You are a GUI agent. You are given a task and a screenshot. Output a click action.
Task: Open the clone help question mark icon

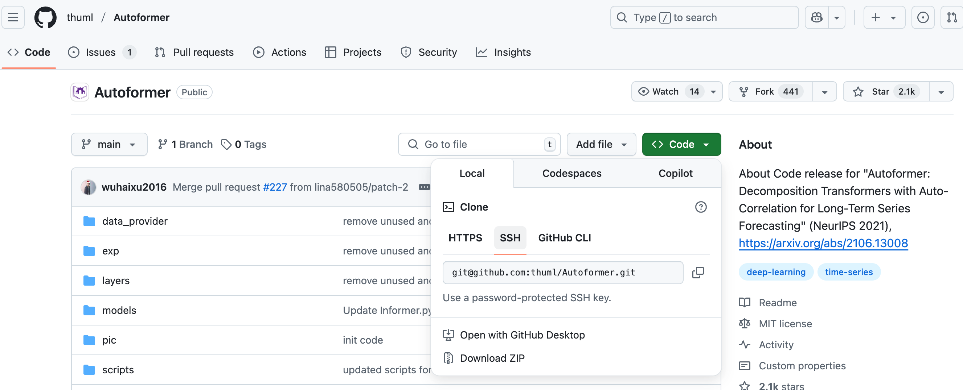701,207
